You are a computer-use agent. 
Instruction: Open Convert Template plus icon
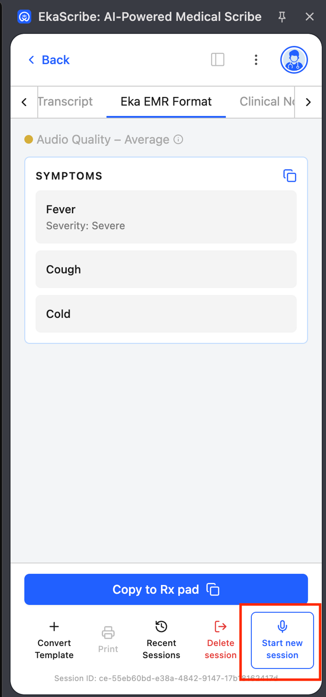(54, 627)
